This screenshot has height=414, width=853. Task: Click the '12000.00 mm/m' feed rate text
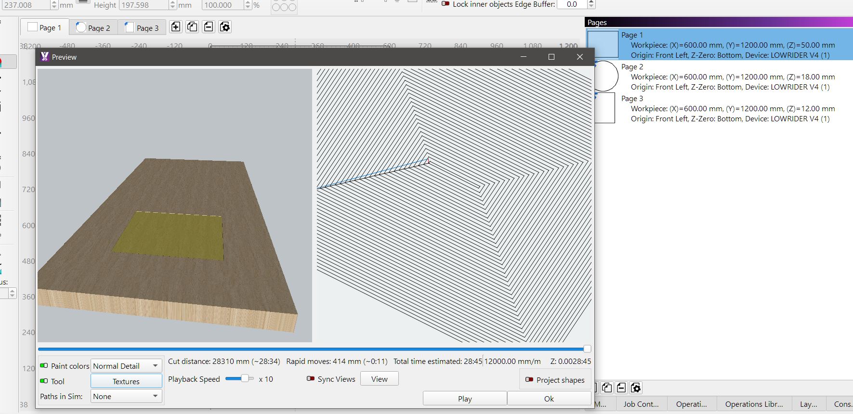[512, 361]
